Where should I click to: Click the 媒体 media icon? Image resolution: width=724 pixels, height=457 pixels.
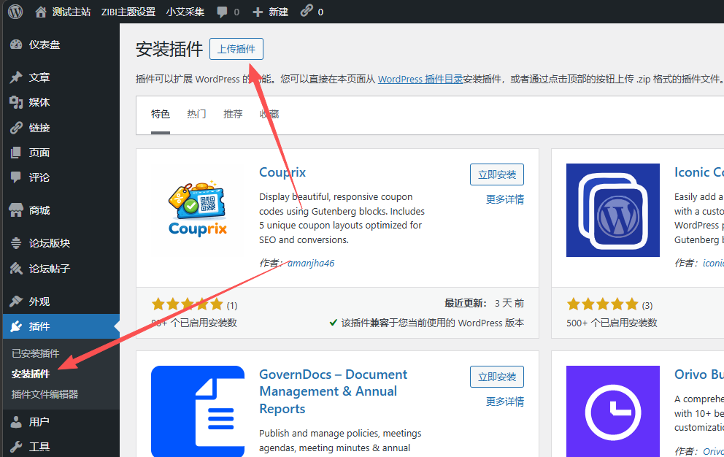click(16, 102)
